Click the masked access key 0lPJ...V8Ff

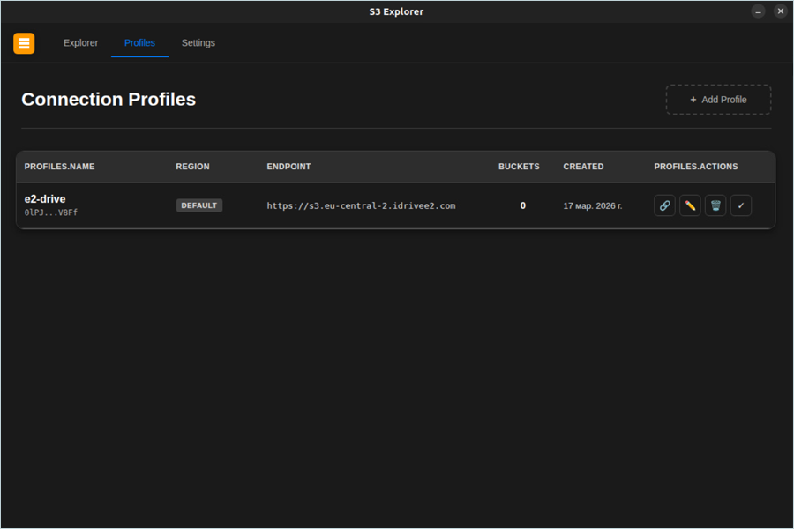51,212
